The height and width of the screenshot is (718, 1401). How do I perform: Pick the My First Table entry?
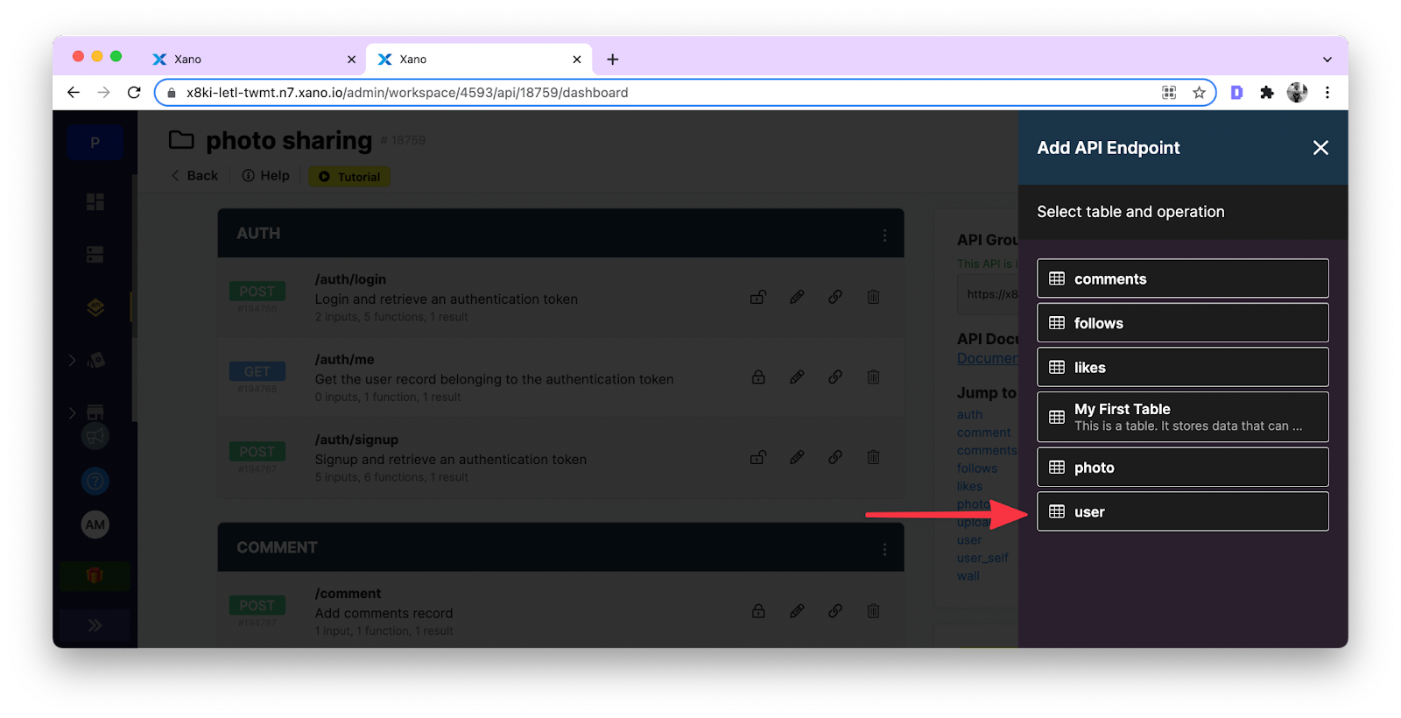point(1182,417)
